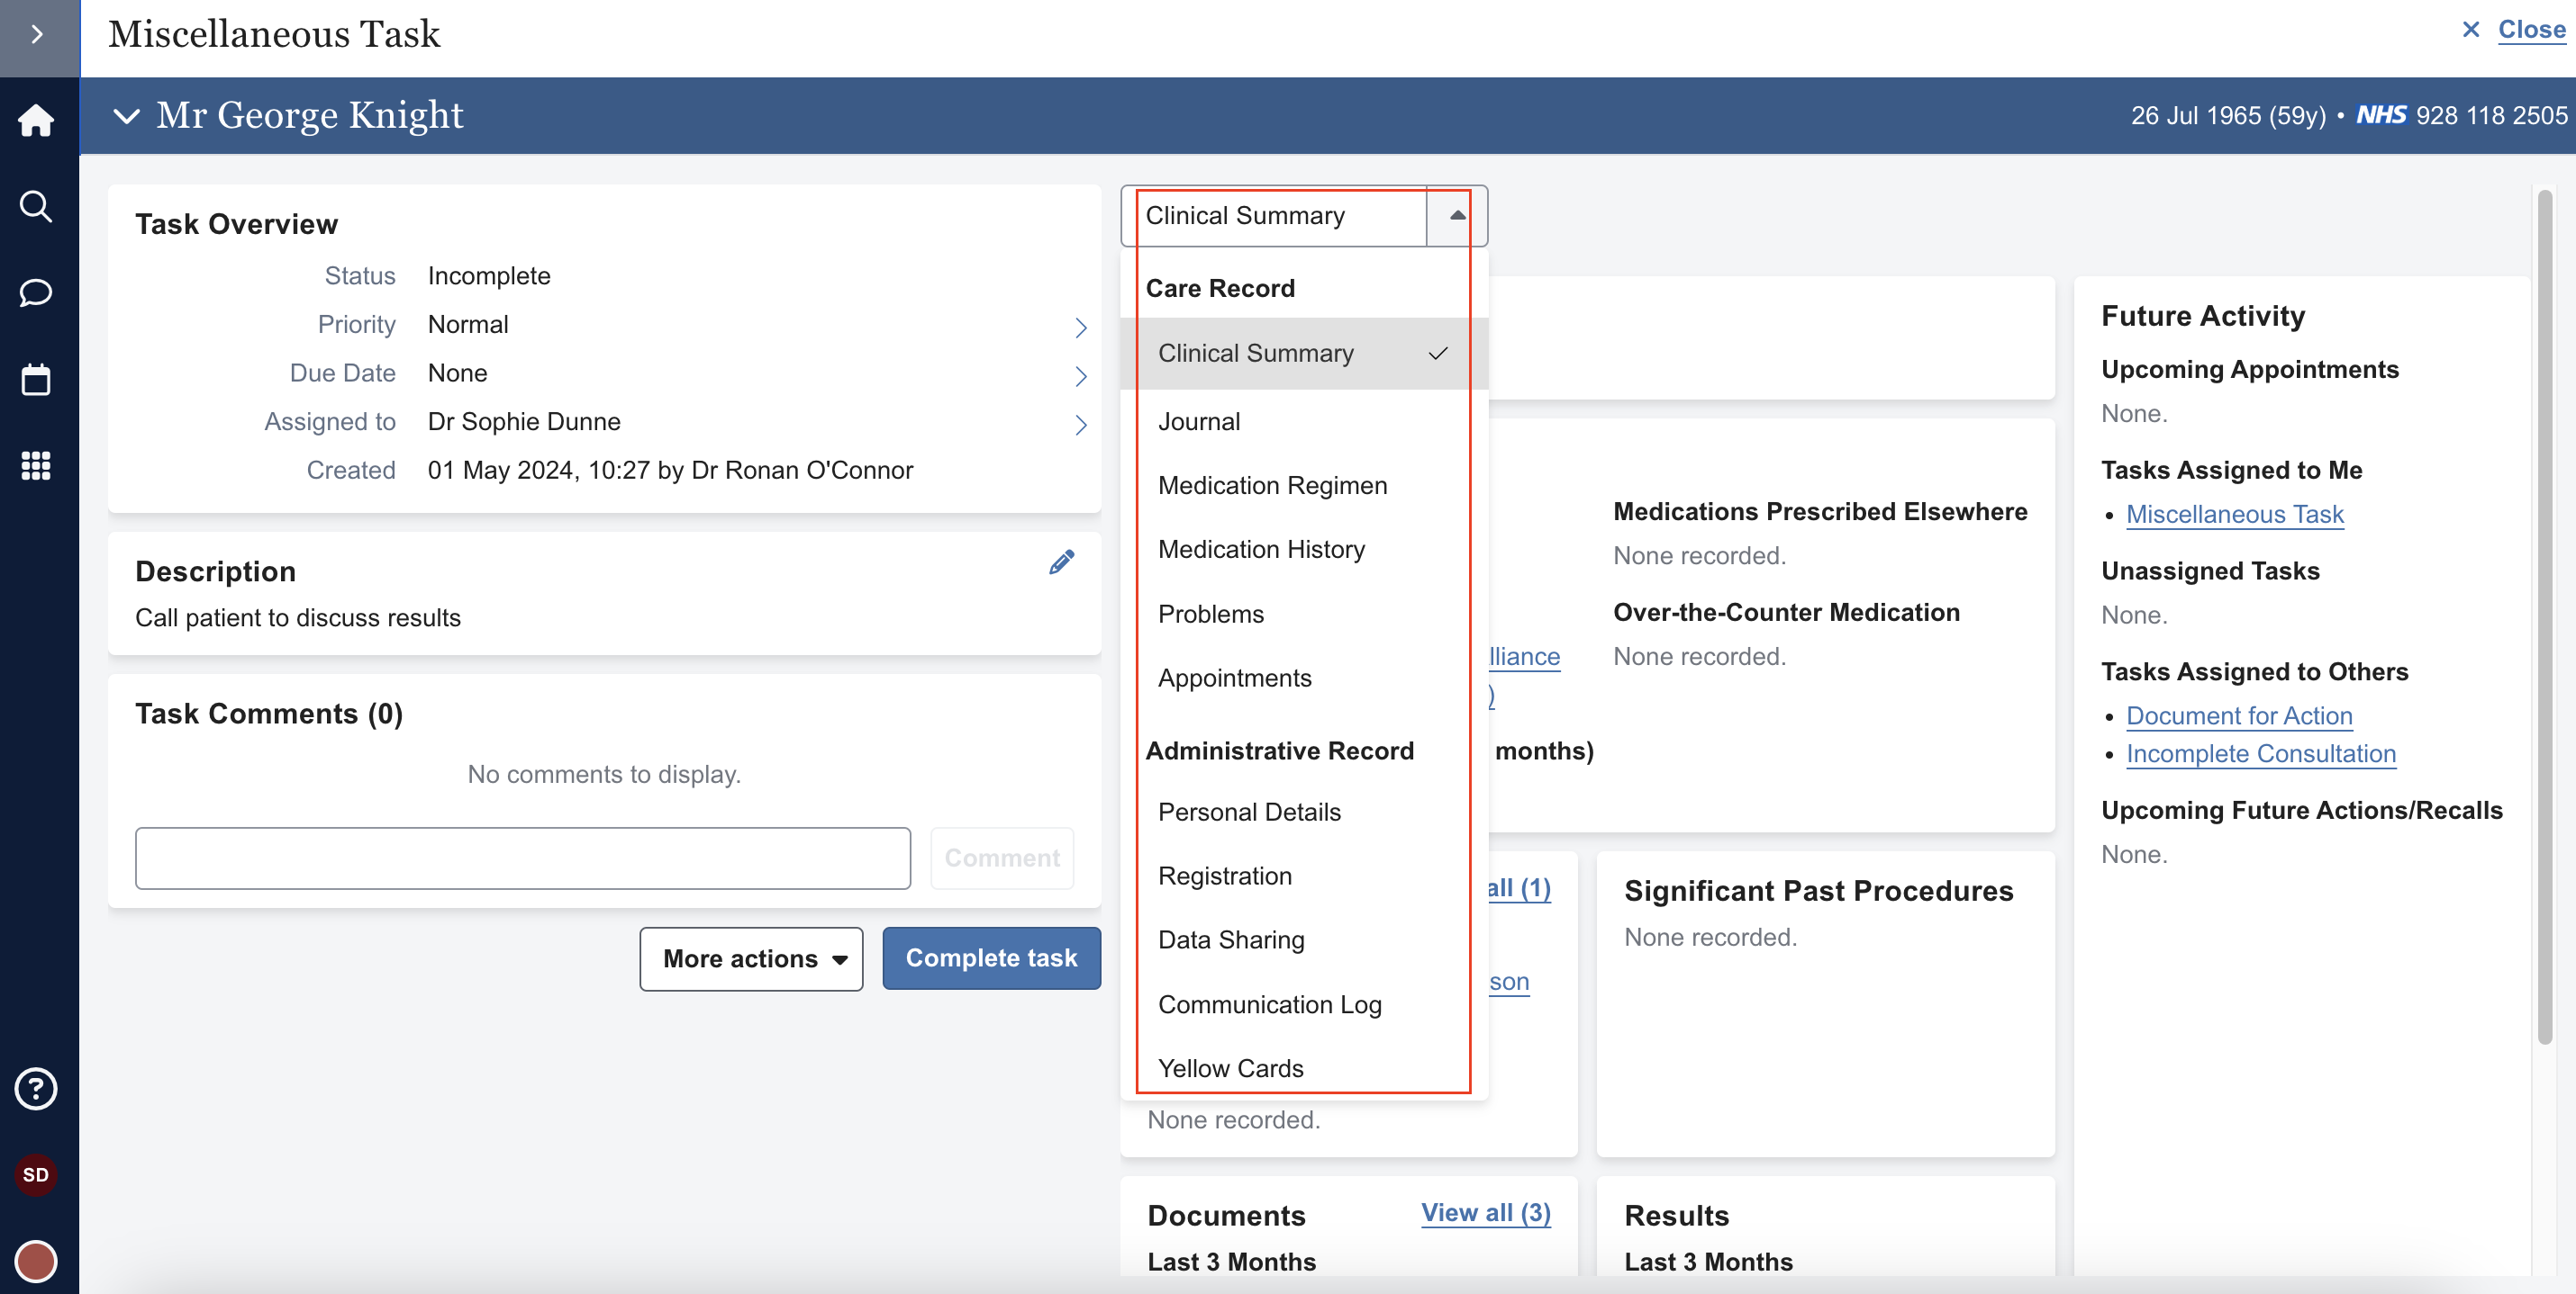This screenshot has width=2576, height=1294.
Task: Open the calendar icon in sidebar
Action: click(x=36, y=380)
